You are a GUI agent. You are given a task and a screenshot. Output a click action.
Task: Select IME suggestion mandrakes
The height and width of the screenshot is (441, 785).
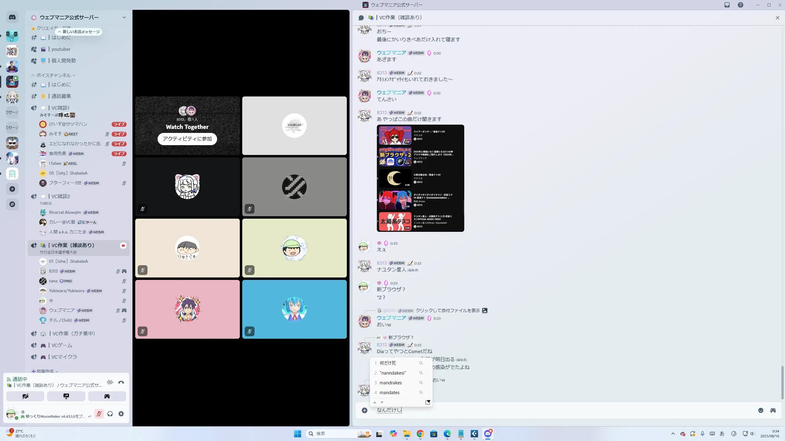click(391, 383)
